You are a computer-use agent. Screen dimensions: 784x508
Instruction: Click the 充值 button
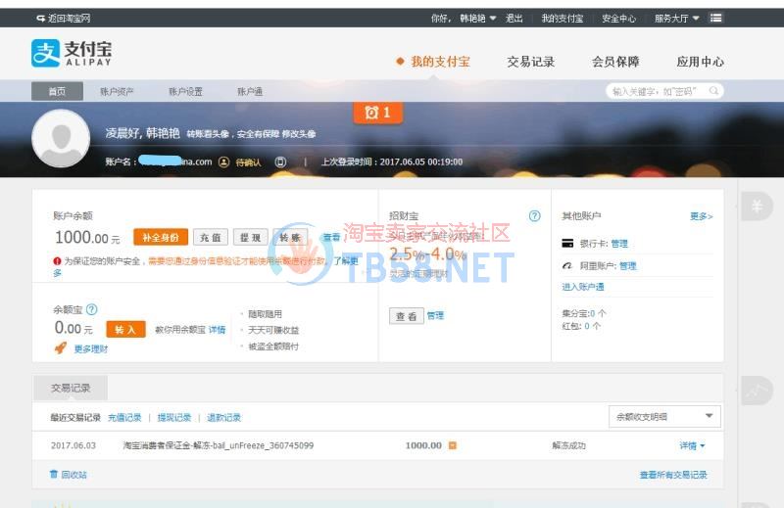[211, 237]
